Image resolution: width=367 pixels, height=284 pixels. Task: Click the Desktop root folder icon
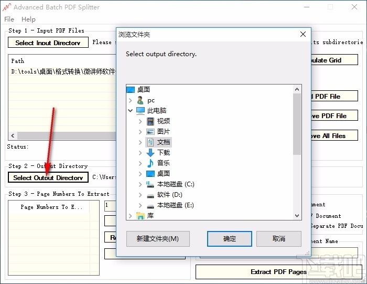(131, 90)
